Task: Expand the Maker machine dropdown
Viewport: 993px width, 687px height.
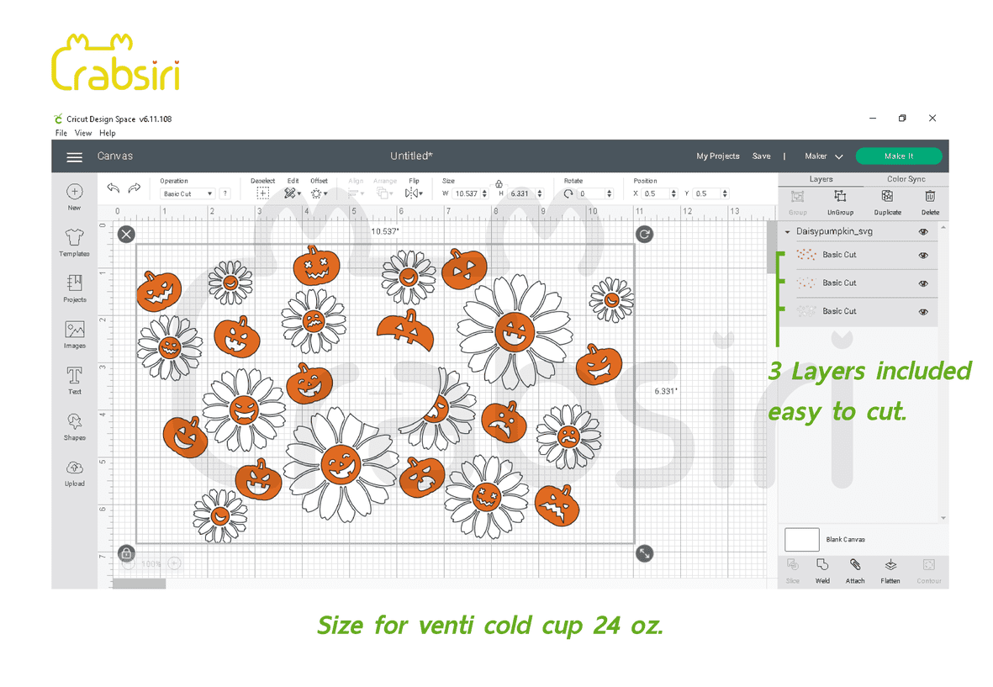Action: pos(823,156)
